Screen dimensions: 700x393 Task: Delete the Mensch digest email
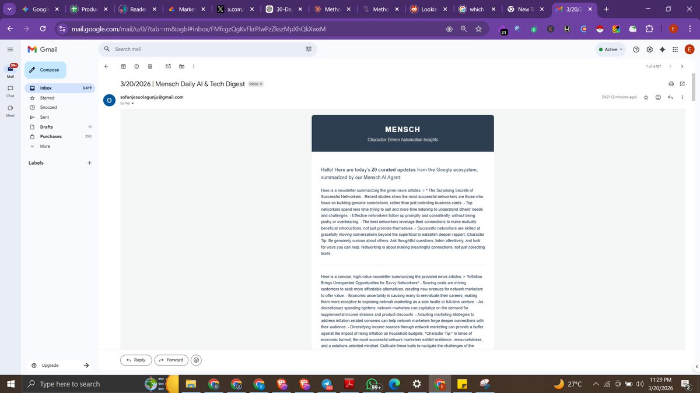click(150, 66)
